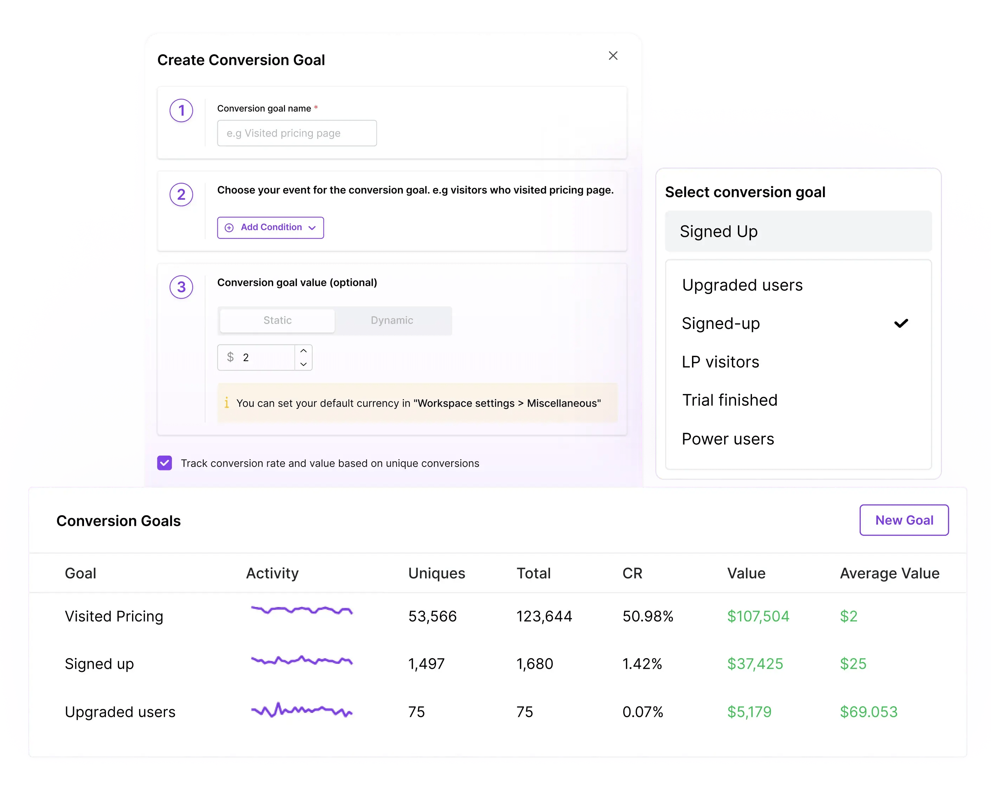Click the CR column header
991x799 pixels.
tap(632, 573)
